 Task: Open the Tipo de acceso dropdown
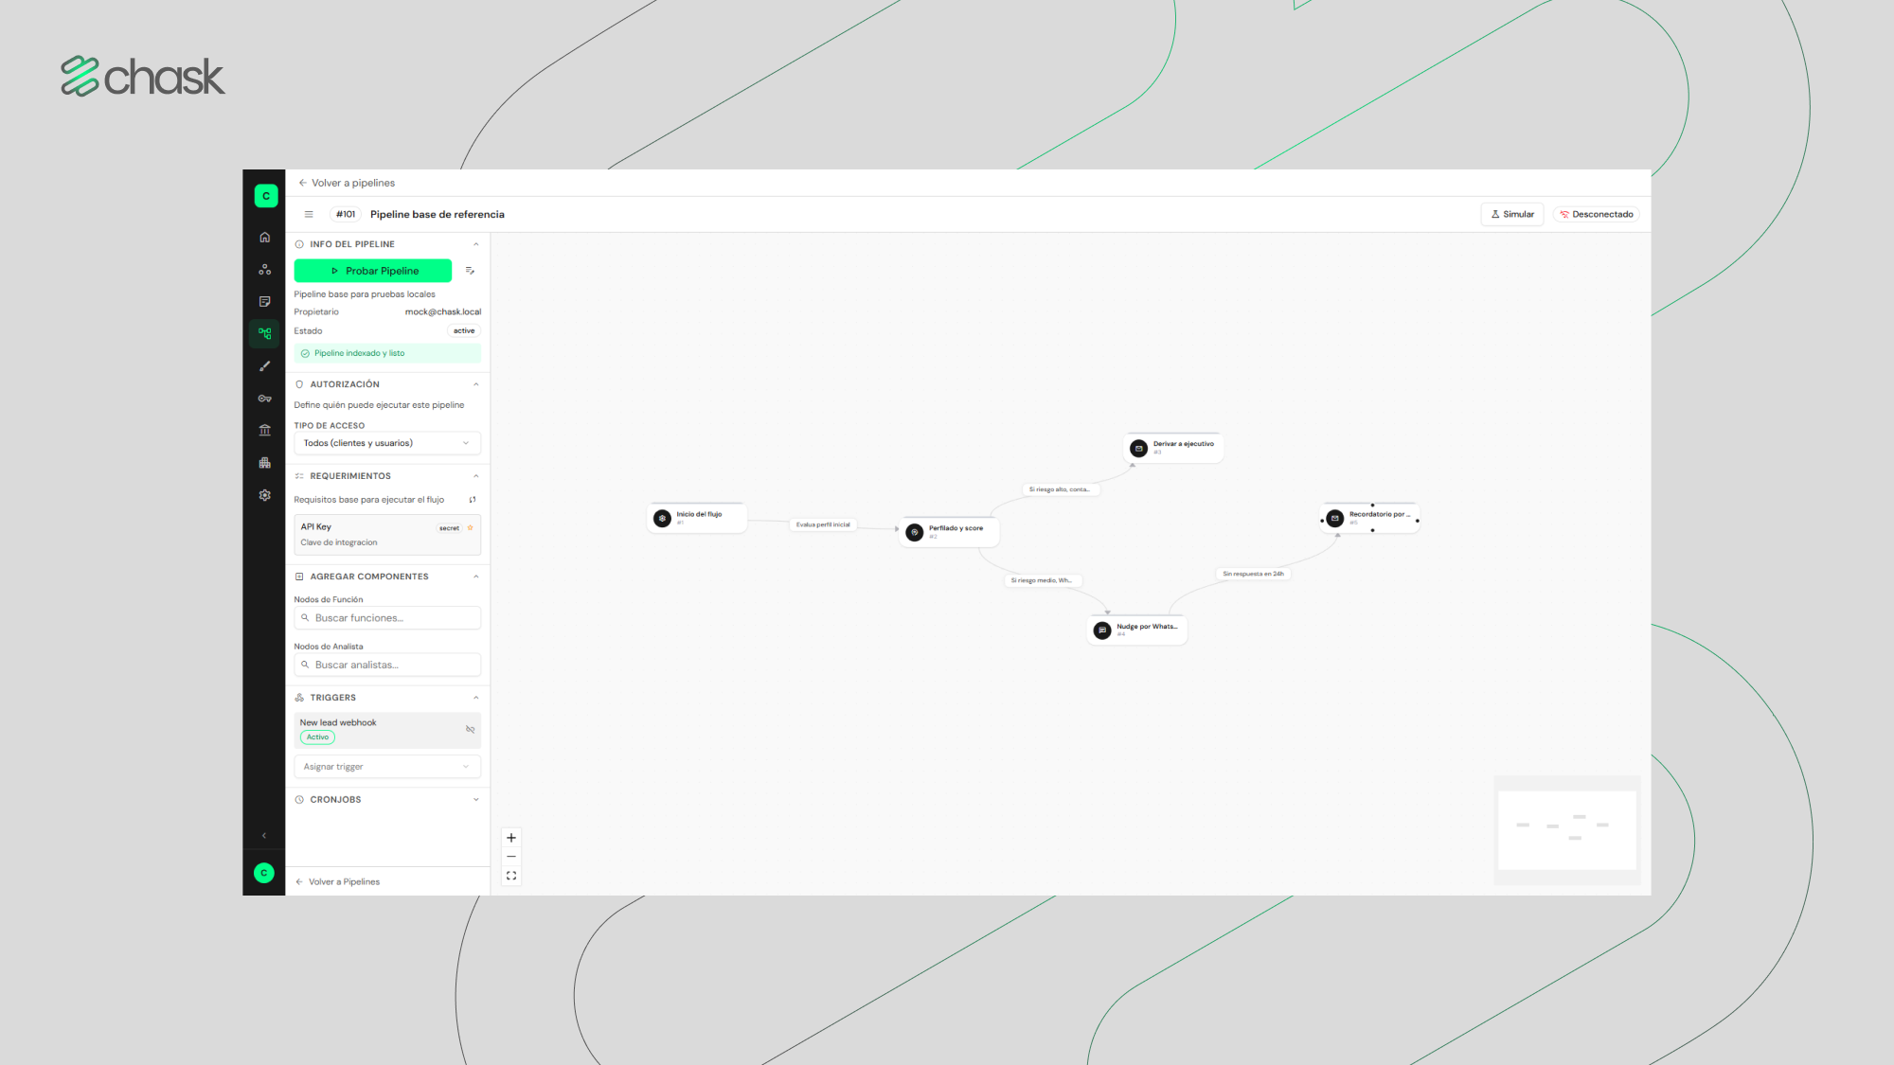(387, 443)
